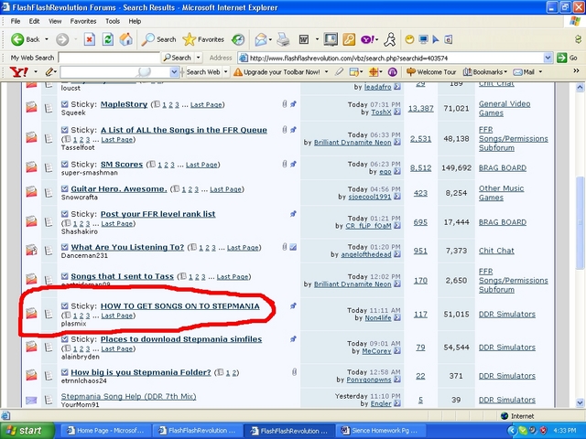Open the Address bar URL dropdown
This screenshot has width=586, height=439.
(548, 58)
